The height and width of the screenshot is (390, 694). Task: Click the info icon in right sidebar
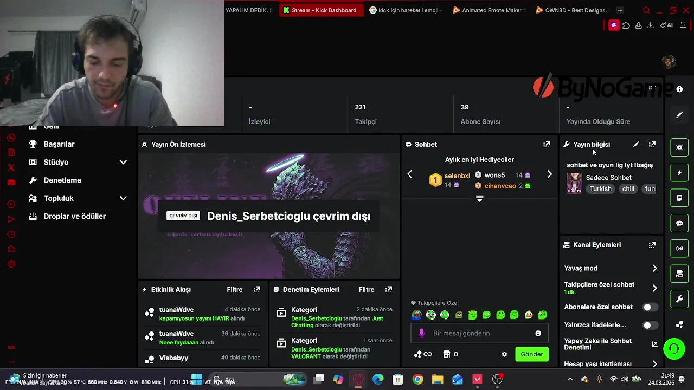[679, 89]
